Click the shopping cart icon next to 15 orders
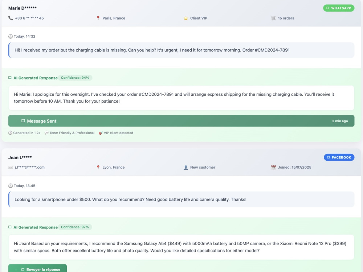 (x=273, y=18)
